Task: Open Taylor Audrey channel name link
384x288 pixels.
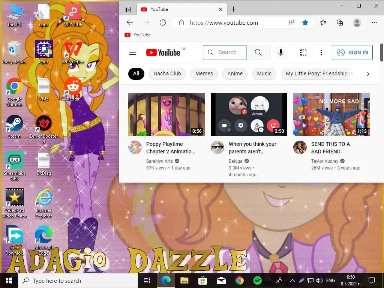Action: tap(325, 161)
